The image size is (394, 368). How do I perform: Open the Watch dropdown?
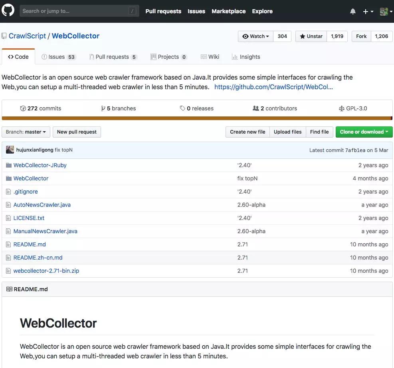pyautogui.click(x=256, y=36)
